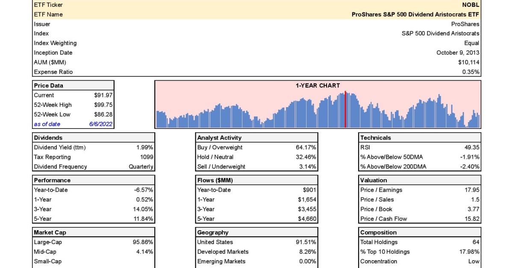
Task: Click the % Top 10 Holdings value 17.98%
Action: coord(469,252)
